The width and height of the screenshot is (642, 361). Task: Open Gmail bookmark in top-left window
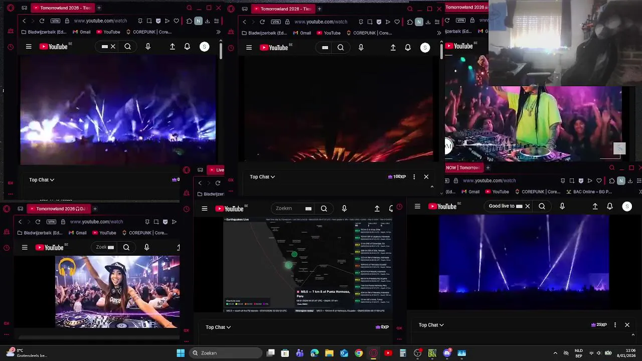(x=82, y=32)
